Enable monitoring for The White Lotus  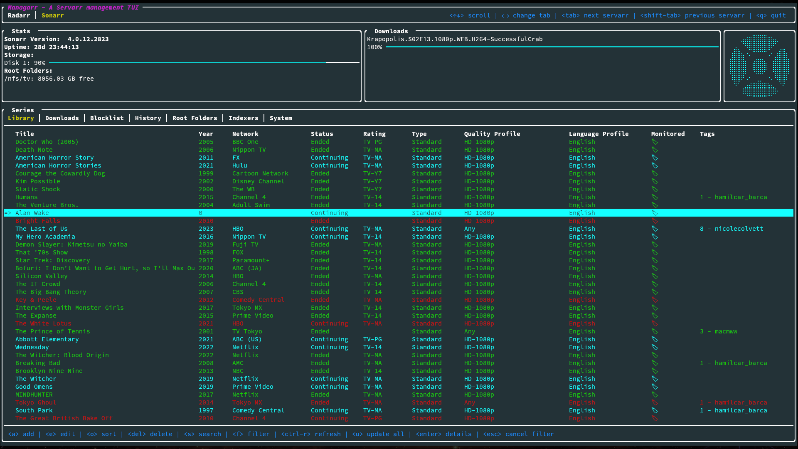pyautogui.click(x=655, y=323)
